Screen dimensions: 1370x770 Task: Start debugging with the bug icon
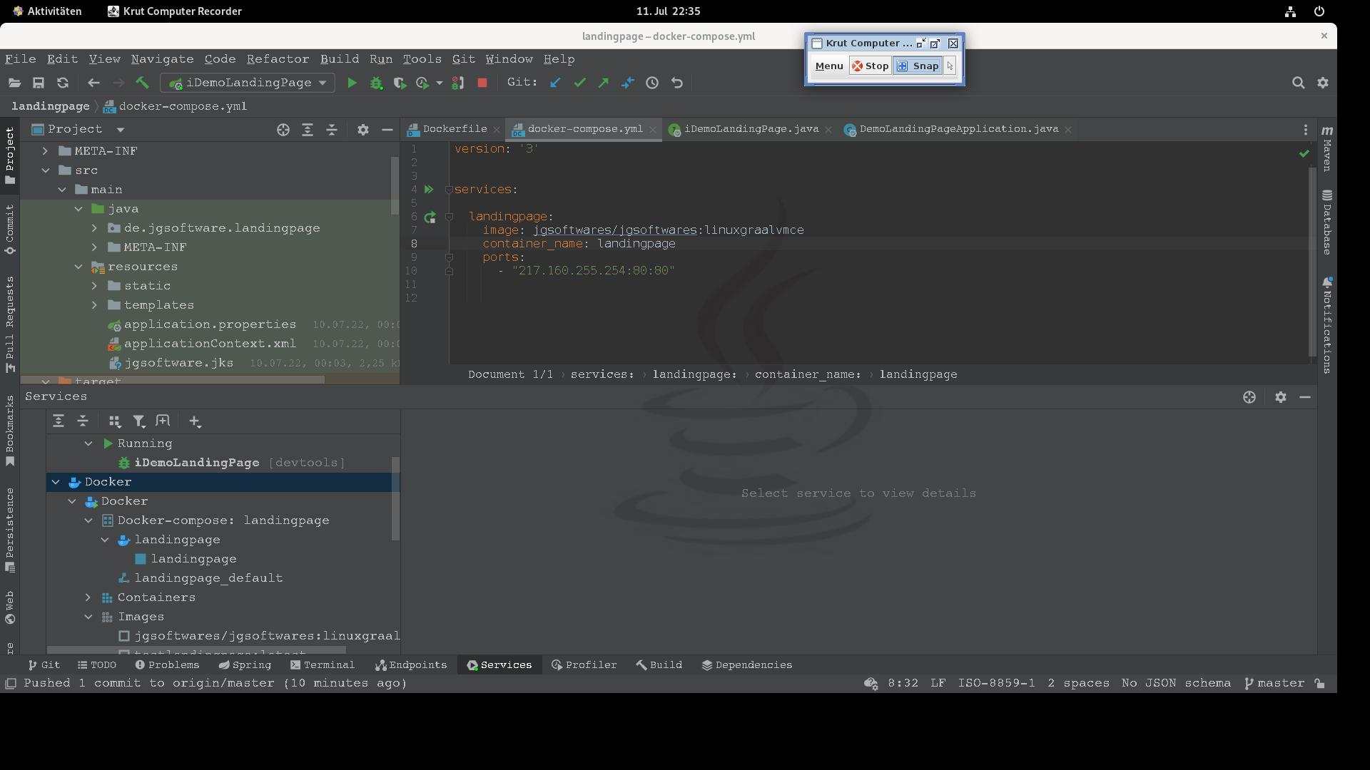coord(376,83)
